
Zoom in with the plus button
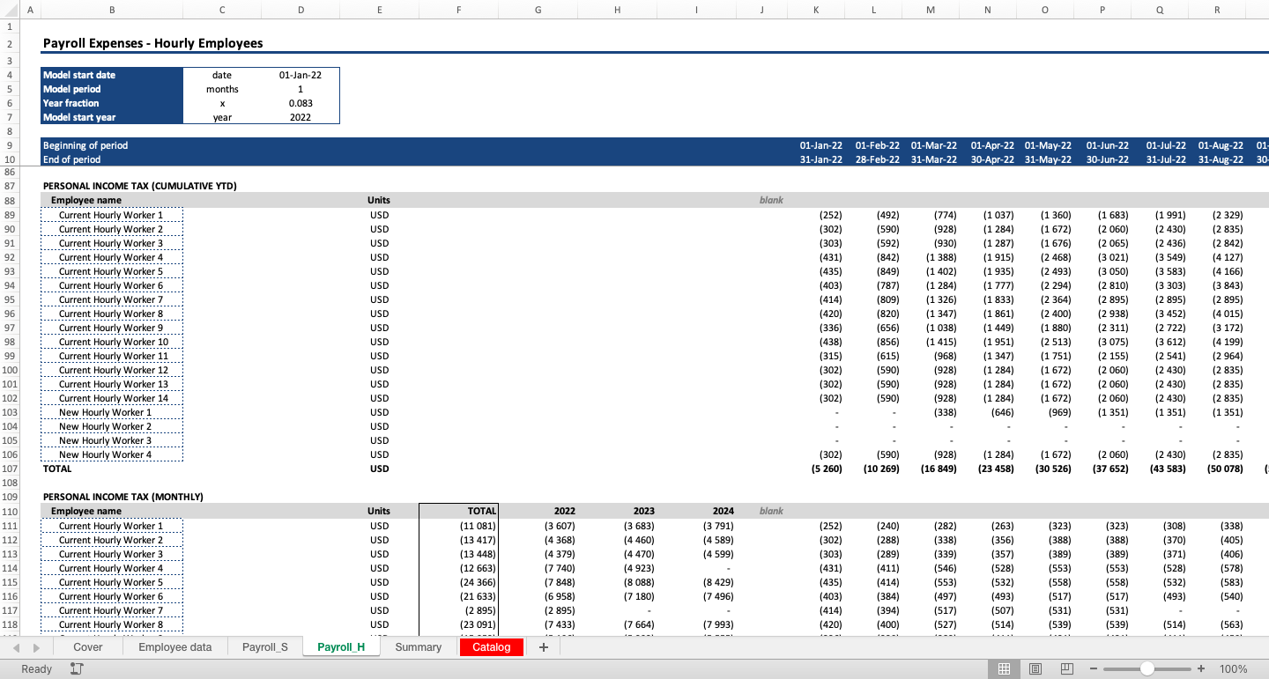point(1201,669)
